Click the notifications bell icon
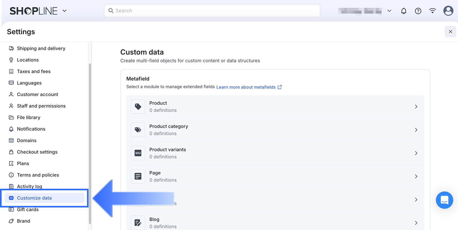 click(404, 11)
